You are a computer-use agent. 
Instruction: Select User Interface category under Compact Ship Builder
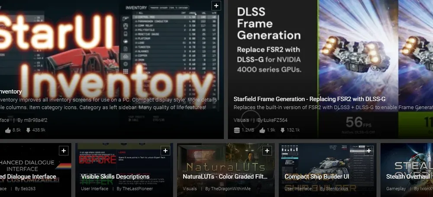298,189
